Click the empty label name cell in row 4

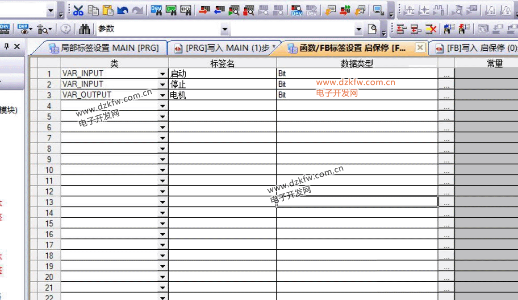222,106
